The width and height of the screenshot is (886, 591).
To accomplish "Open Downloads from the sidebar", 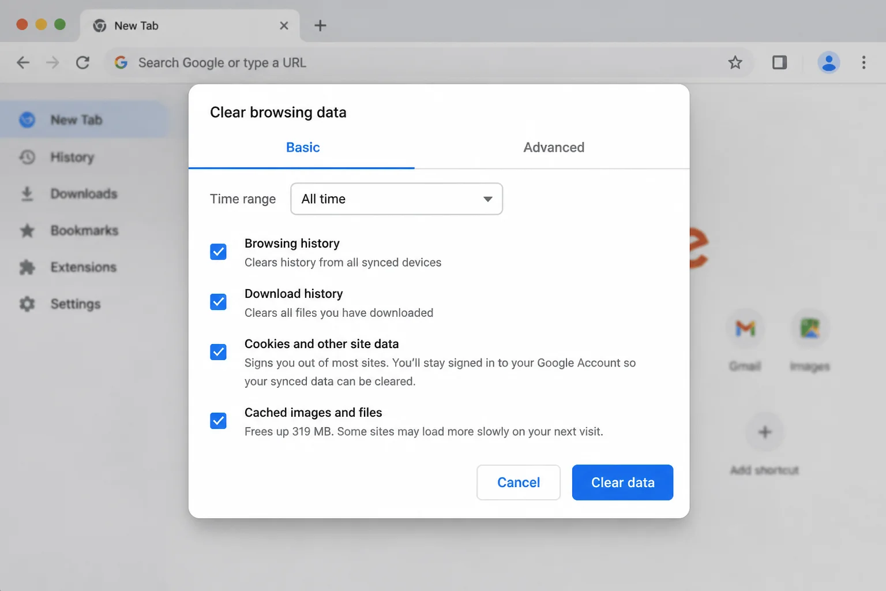I will click(x=84, y=194).
